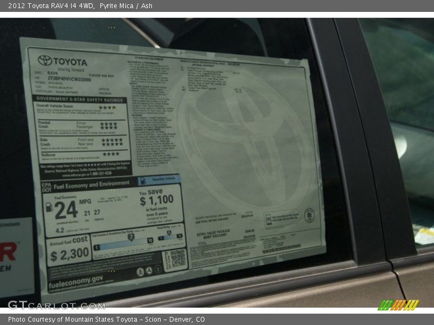Image resolution: width=434 pixels, height=325 pixels.
Task: Select the barcode on the lower right
Action: coord(281,249)
